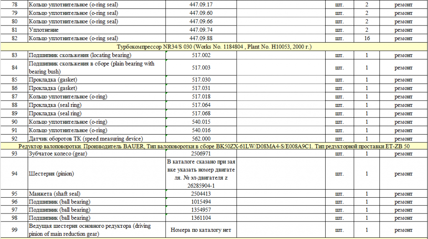Viewport: 428px width, 239px height.
Task: Click the Манжета (shaft seal) cell
Action: point(96,194)
